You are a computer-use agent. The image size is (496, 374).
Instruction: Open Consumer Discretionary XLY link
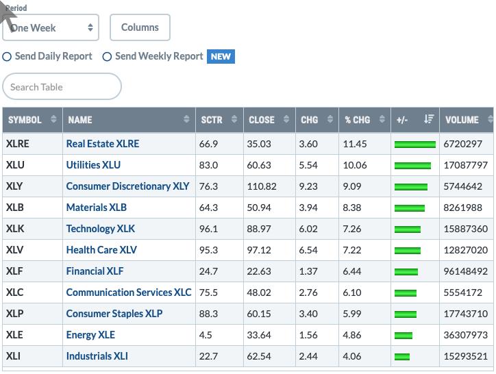tap(128, 186)
